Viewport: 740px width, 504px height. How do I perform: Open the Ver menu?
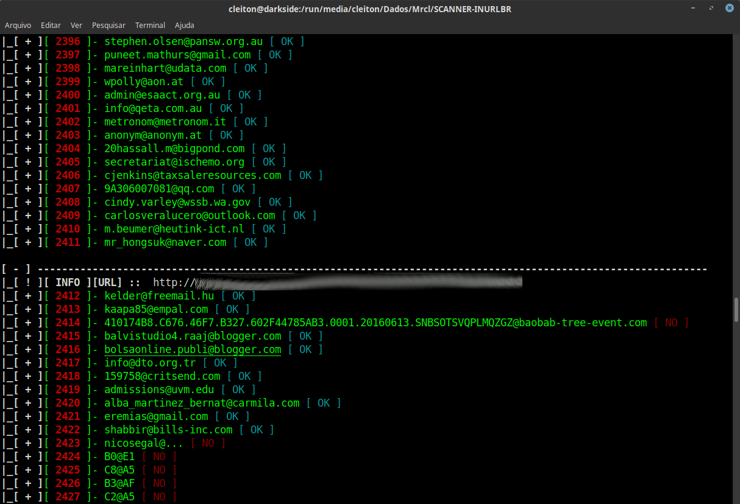click(x=76, y=25)
